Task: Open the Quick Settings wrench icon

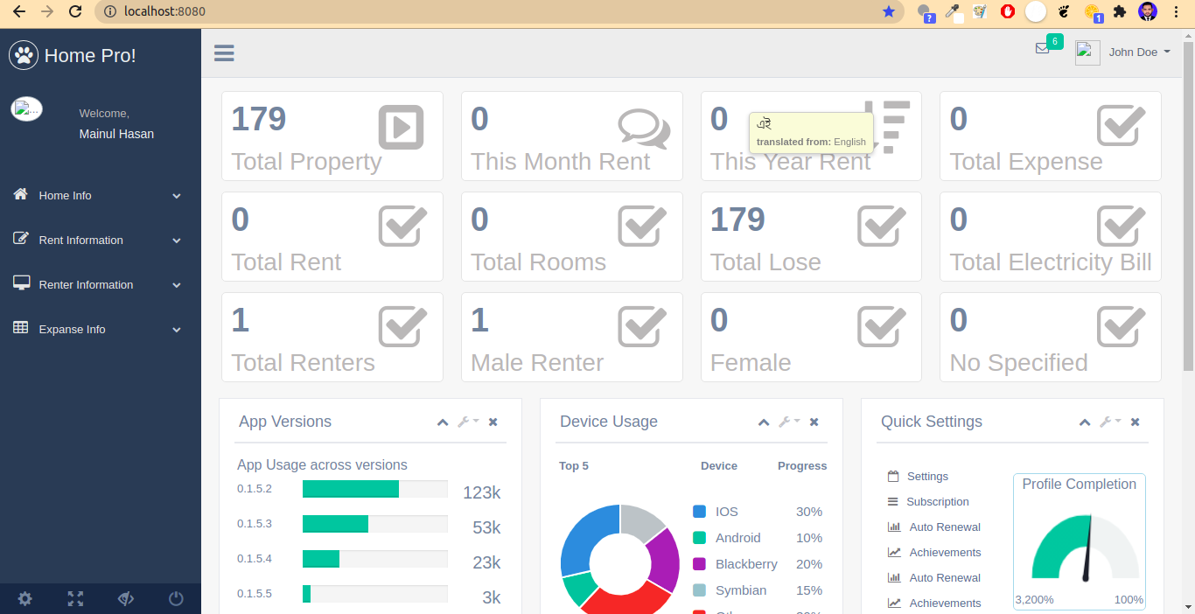Action: (x=1109, y=422)
